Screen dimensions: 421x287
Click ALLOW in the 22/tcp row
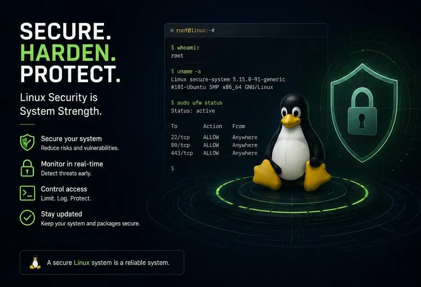click(211, 137)
